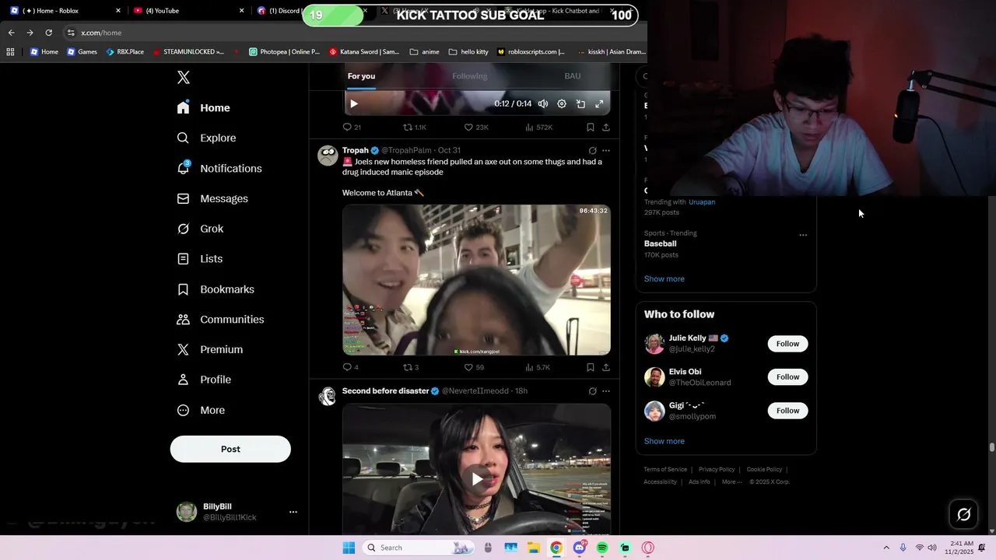The image size is (996, 560).
Task: Follow Julie Kelly
Action: click(787, 344)
